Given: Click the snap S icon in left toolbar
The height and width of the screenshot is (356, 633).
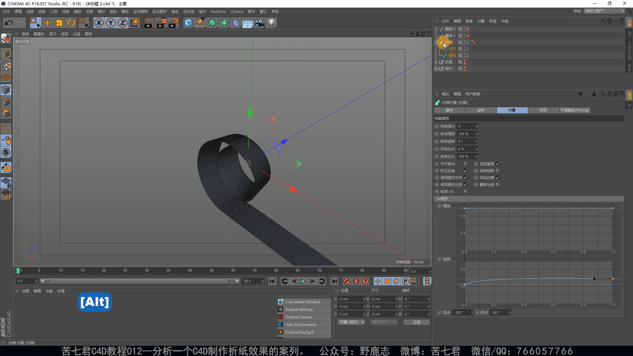Looking at the screenshot, I should [6, 152].
